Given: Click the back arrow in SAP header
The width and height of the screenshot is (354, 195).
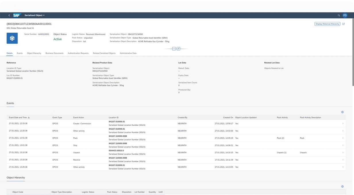Looking at the screenshot, I should (9, 15).
